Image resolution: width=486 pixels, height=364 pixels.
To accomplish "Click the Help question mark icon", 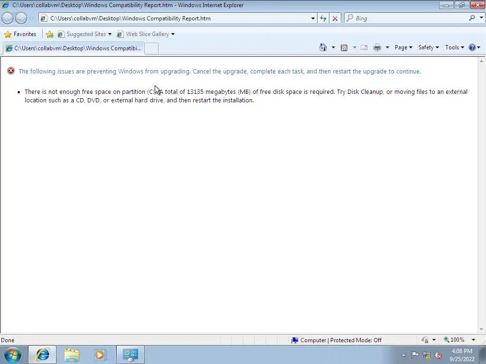I will point(472,47).
